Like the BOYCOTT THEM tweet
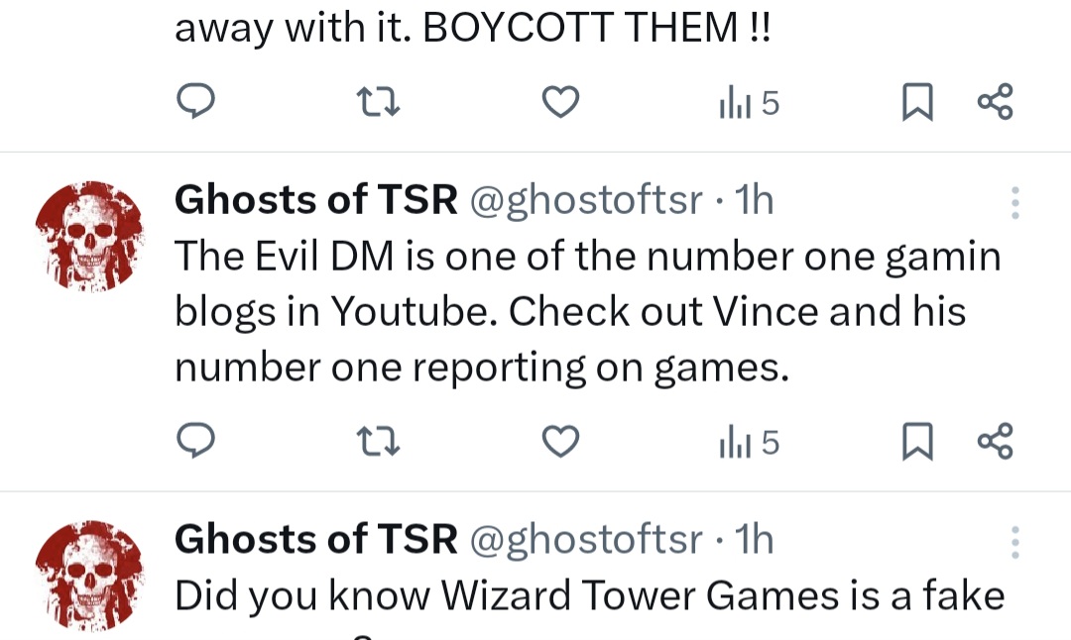Viewport: 1071px width, 640px height. 560,102
